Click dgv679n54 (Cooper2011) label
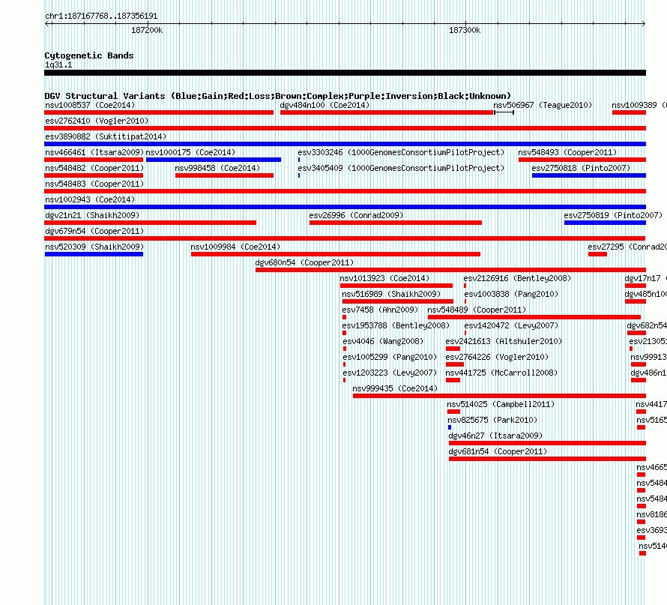Screen dimensions: 667x605 (94, 231)
